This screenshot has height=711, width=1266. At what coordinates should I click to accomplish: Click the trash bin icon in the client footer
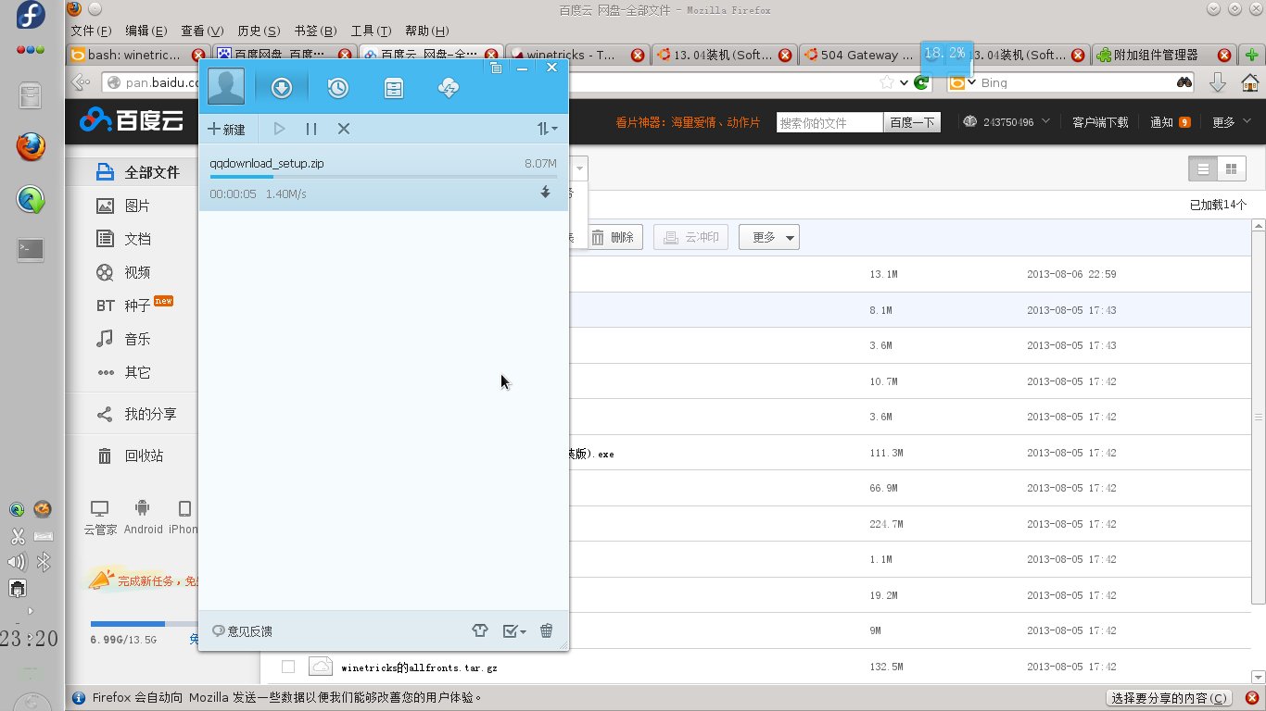point(547,630)
